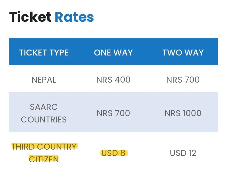
Task: Click Nepal's NRS 700 two way price
Action: [x=183, y=80]
